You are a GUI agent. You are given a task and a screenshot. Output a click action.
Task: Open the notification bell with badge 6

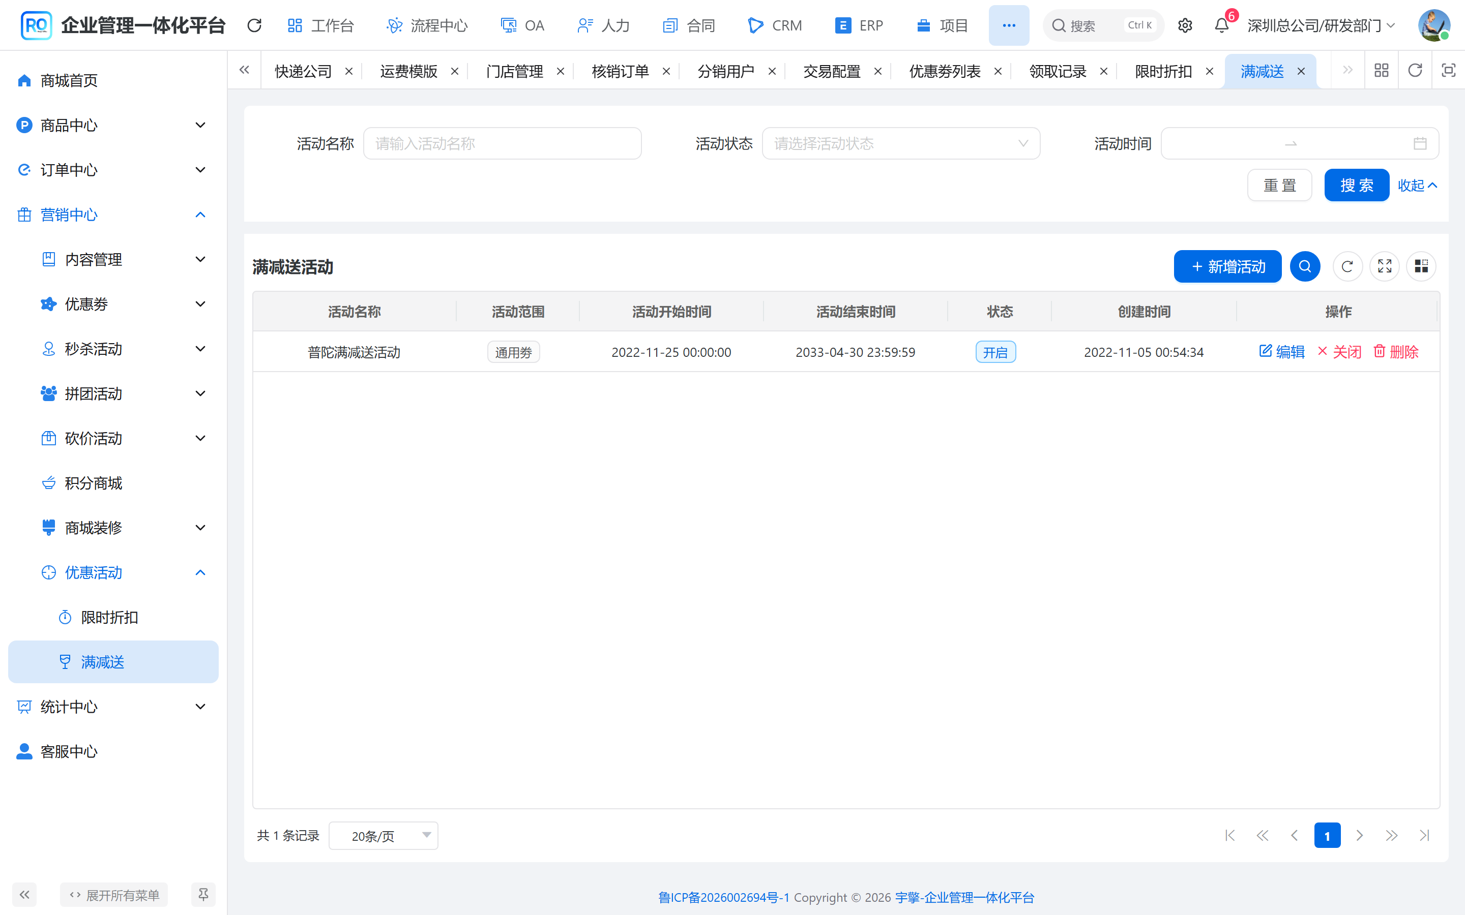[x=1222, y=25]
